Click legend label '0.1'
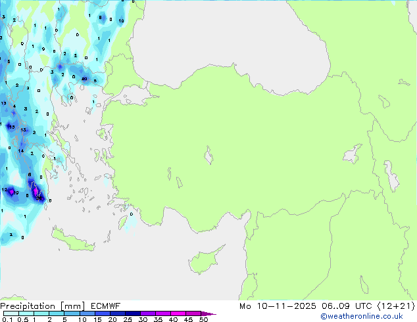 click(x=8, y=319)
